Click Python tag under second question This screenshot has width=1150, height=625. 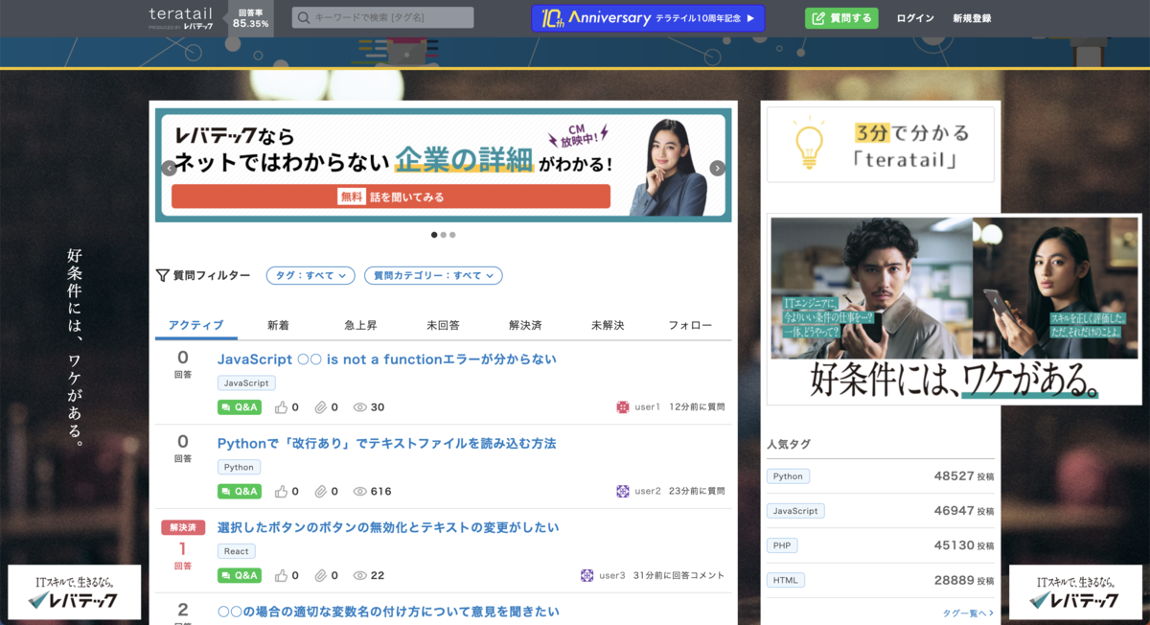pyautogui.click(x=239, y=468)
